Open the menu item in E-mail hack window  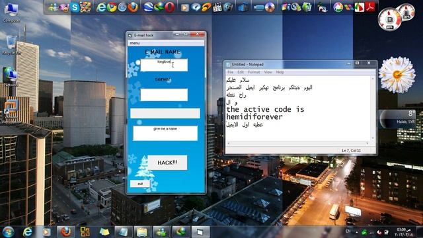(x=135, y=43)
